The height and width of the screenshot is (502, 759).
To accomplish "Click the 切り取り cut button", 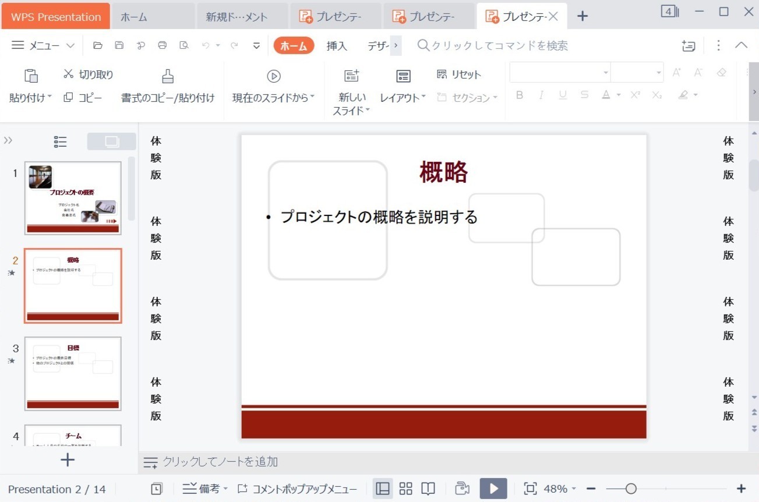I will tap(89, 75).
